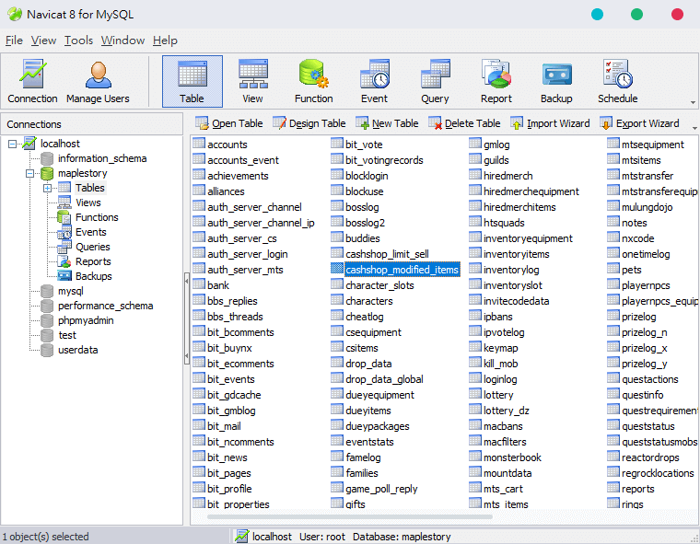Click the horizontal scrollbar of table list
The image size is (700, 544).
pyautogui.click(x=350, y=516)
